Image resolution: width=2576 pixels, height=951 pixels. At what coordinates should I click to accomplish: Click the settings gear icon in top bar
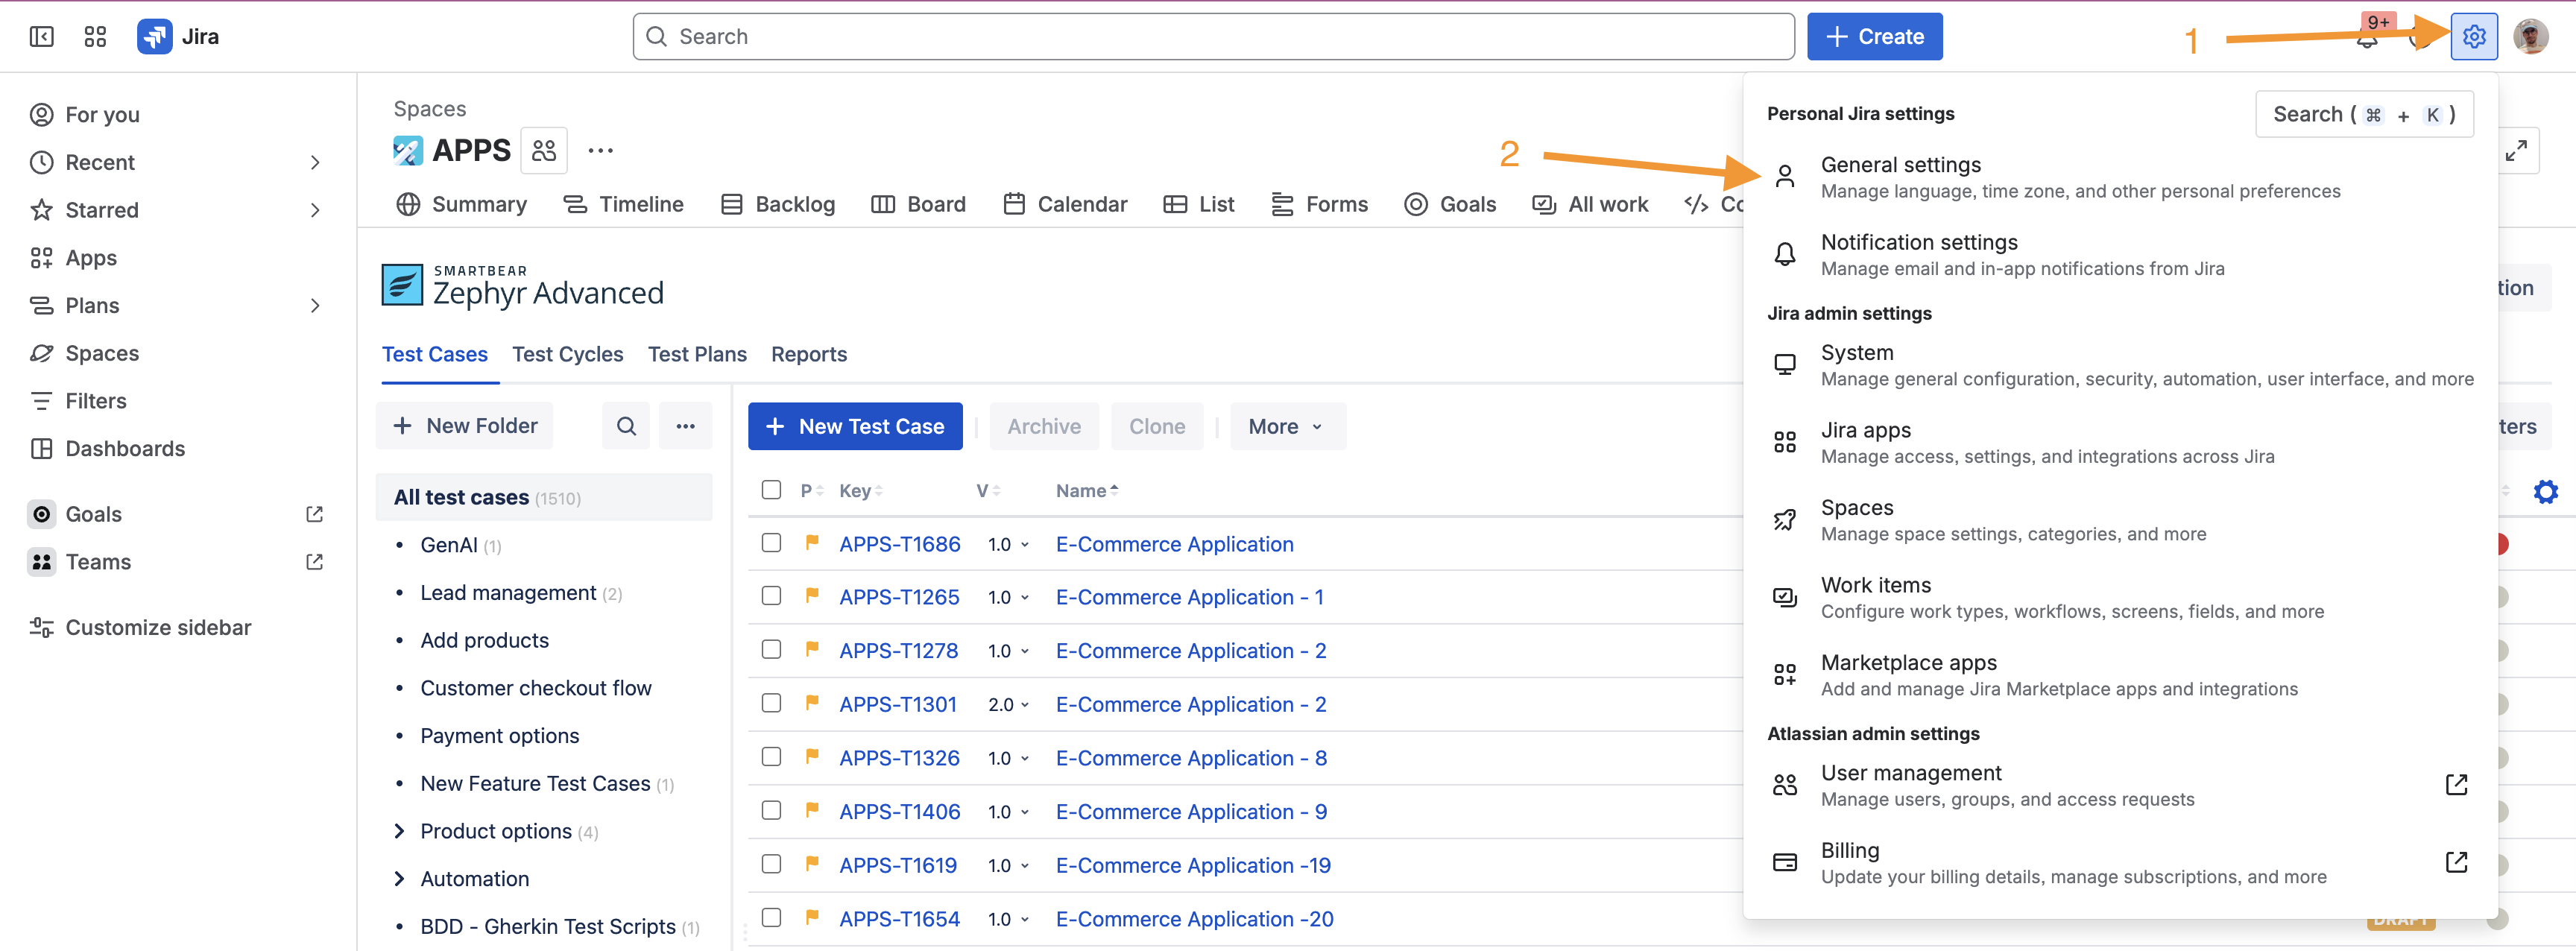click(x=2473, y=37)
